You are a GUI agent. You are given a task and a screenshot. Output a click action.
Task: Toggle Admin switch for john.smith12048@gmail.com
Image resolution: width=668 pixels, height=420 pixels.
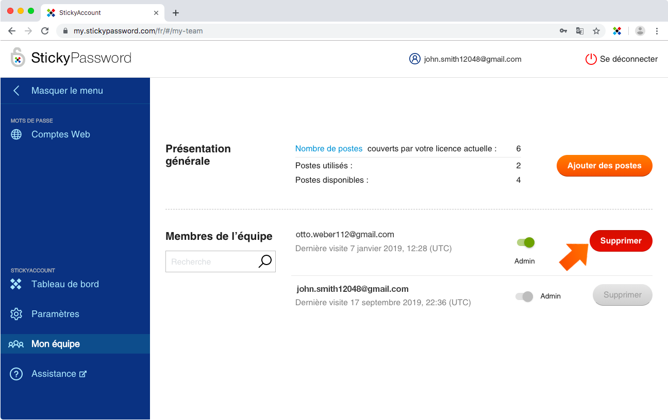pyautogui.click(x=524, y=296)
